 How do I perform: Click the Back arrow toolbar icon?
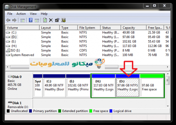click(8, 20)
